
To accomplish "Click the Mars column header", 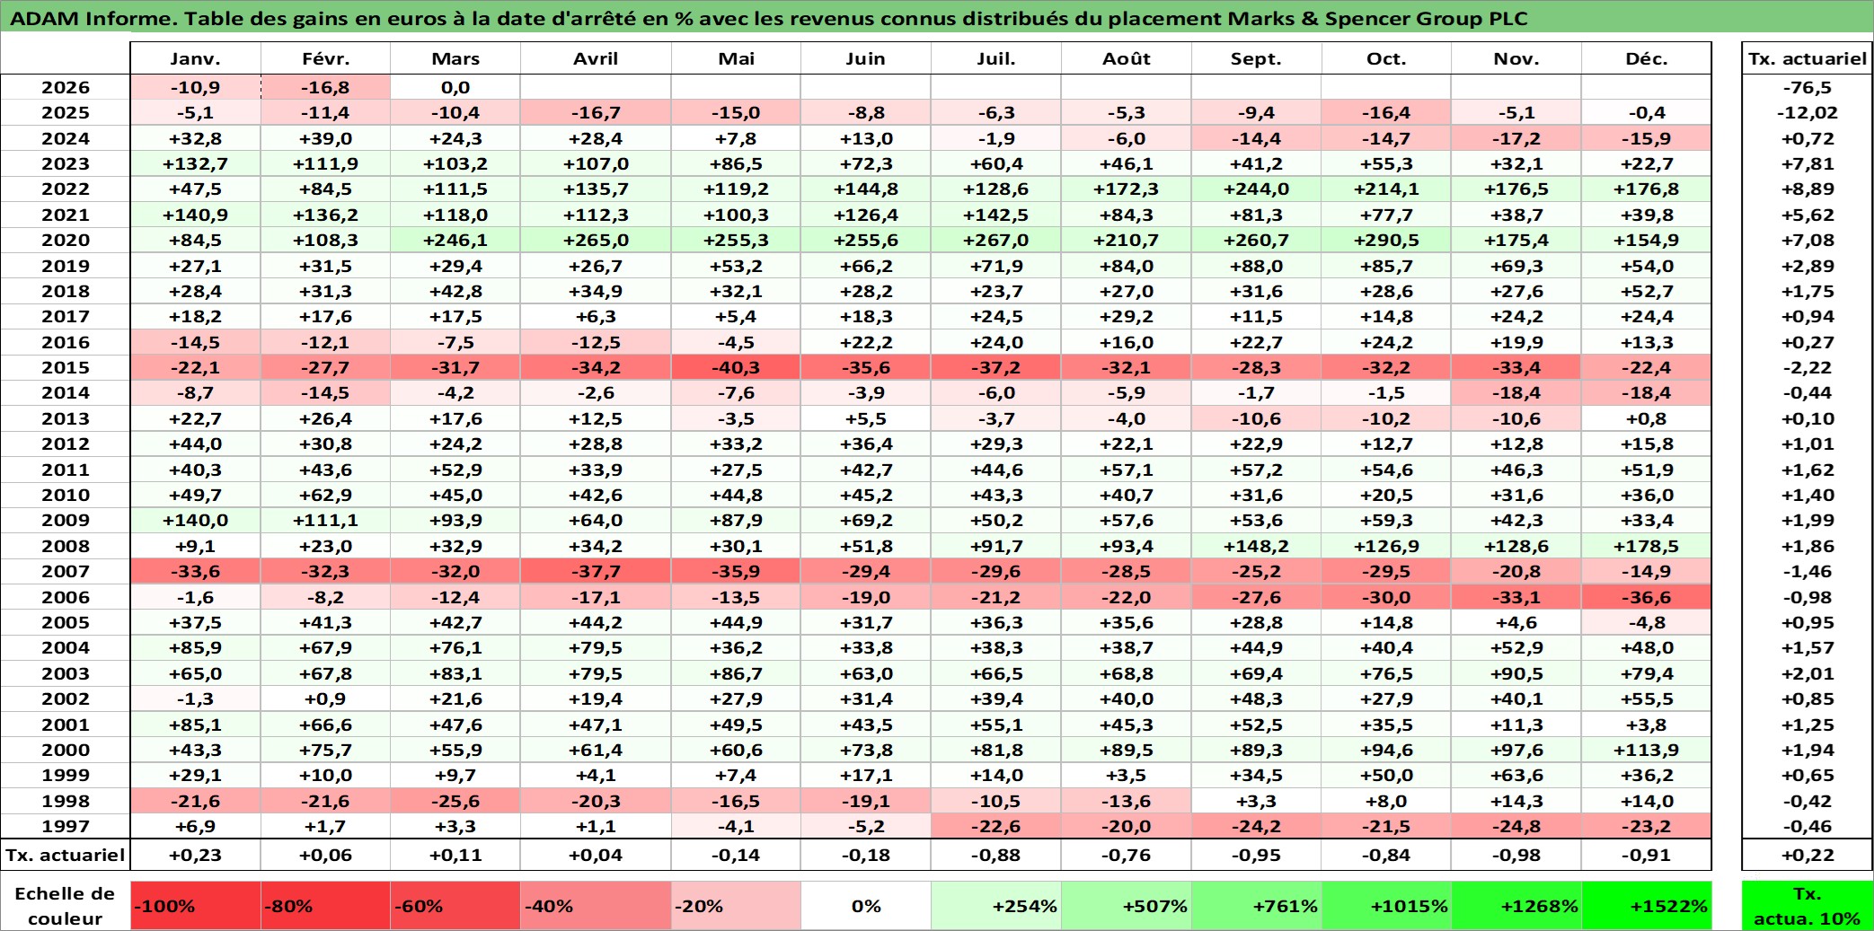I will pos(455,58).
